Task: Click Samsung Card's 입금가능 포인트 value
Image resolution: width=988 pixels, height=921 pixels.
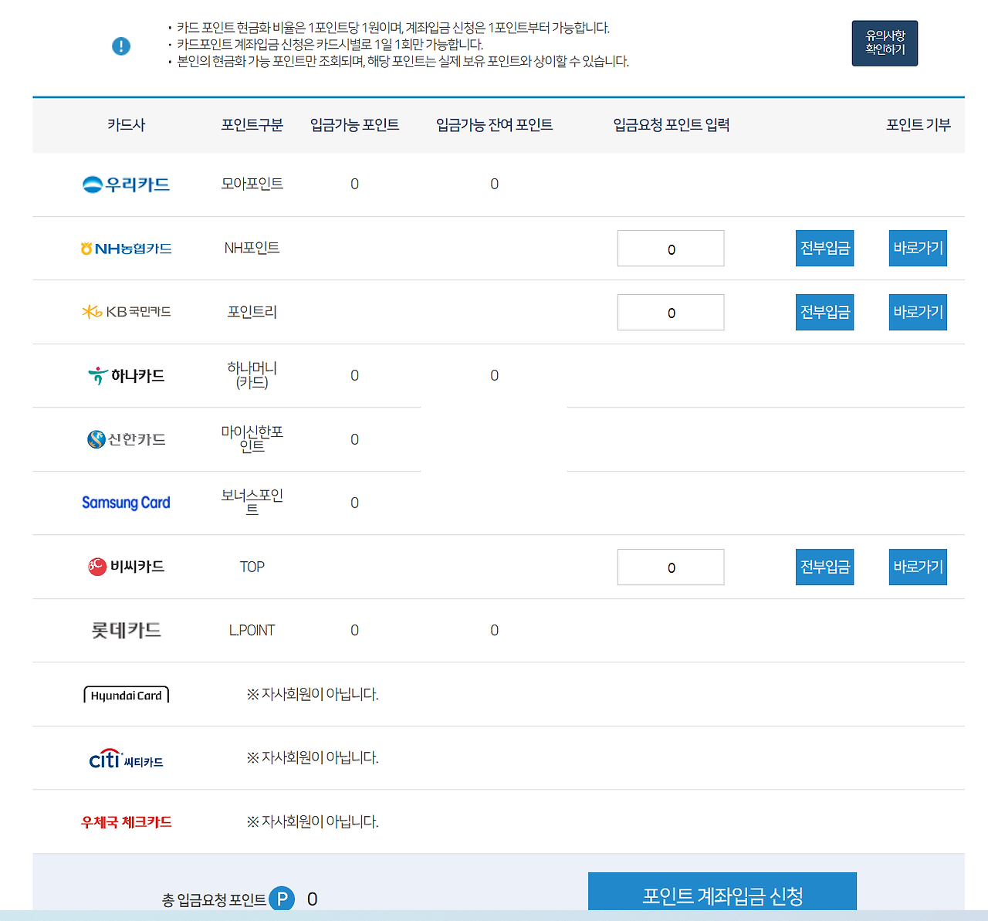Action: [354, 503]
